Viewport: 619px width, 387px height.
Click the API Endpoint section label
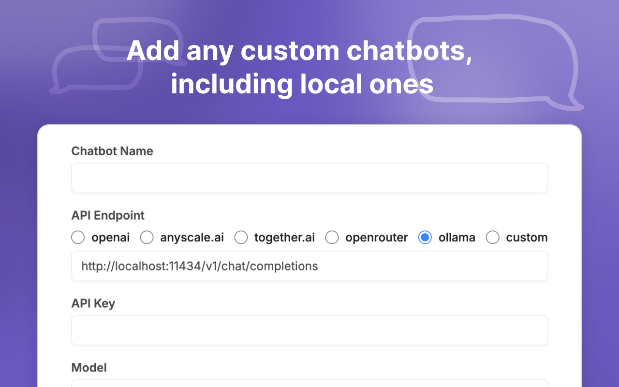[x=107, y=215]
